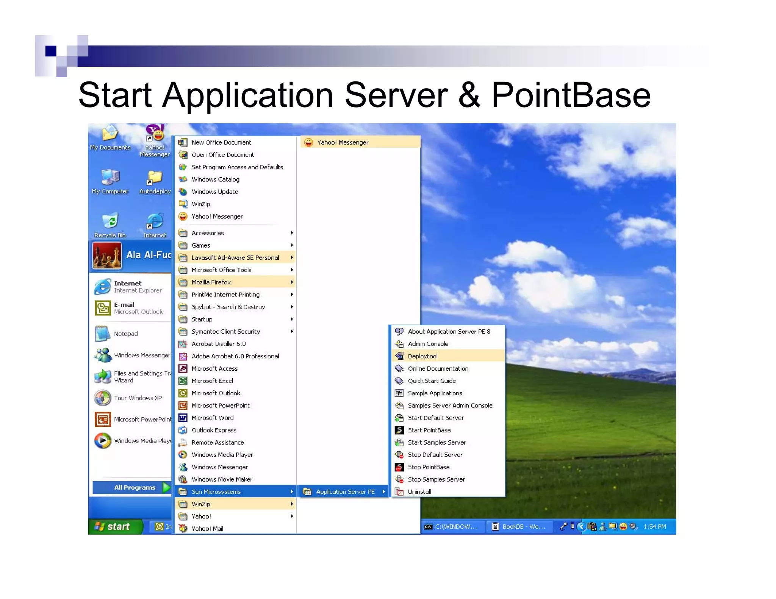Select Windows Update entry
Viewport: 776px width, 599px height.
[235, 192]
